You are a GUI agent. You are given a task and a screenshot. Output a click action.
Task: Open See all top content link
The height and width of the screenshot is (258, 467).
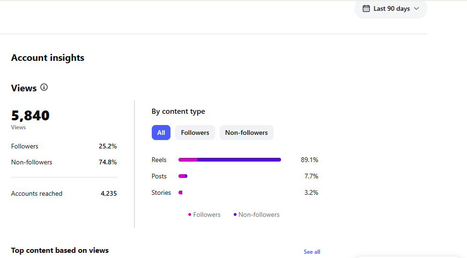pyautogui.click(x=312, y=252)
